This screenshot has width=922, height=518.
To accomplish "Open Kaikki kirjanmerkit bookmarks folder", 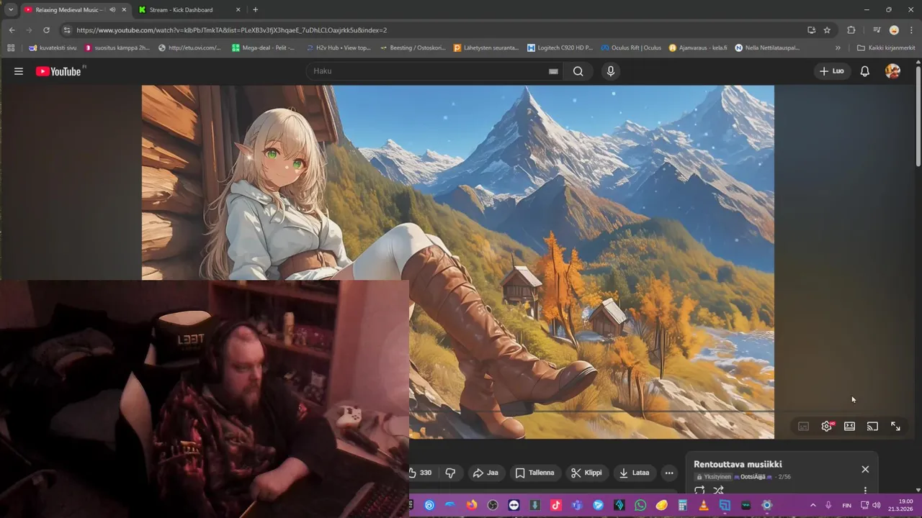I will 886,48.
